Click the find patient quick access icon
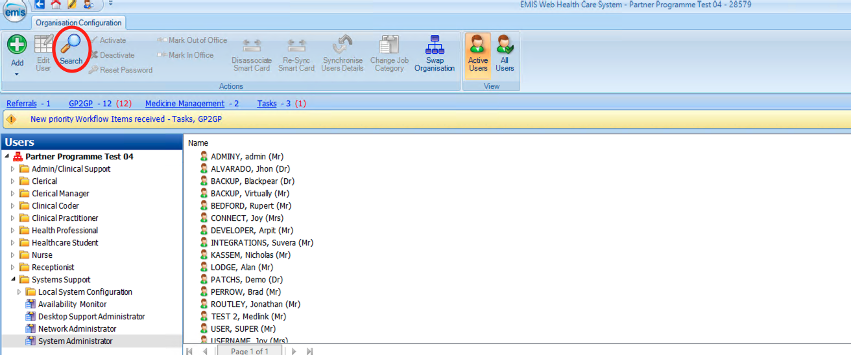 [88, 5]
